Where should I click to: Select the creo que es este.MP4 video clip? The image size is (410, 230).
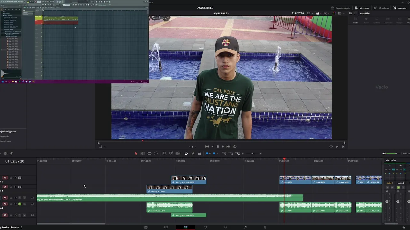tap(189, 180)
